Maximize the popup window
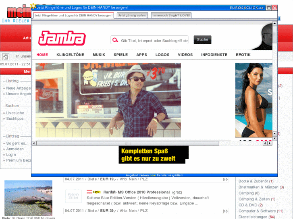Screen dimensions: 293x219 tap(269, 8)
